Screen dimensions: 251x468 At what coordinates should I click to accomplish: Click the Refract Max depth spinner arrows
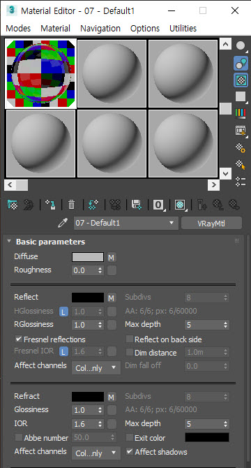coord(226,424)
